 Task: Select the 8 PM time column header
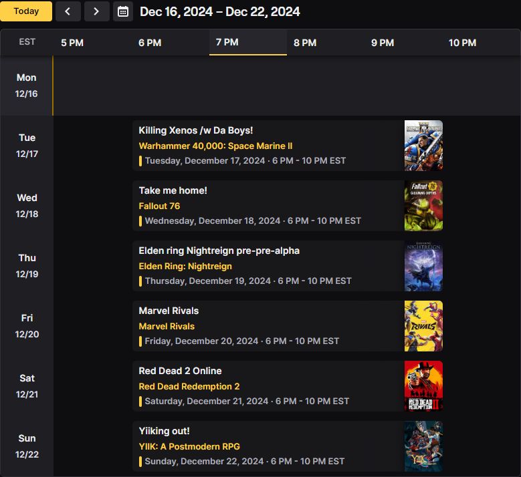(305, 43)
